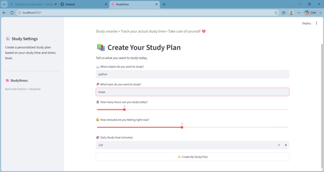The image size is (324, 172).
Task: Open a new browser tab with plus icon
Action: click(x=164, y=4)
